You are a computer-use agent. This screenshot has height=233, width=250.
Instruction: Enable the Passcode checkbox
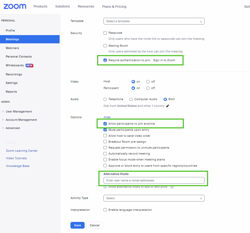[105, 33]
